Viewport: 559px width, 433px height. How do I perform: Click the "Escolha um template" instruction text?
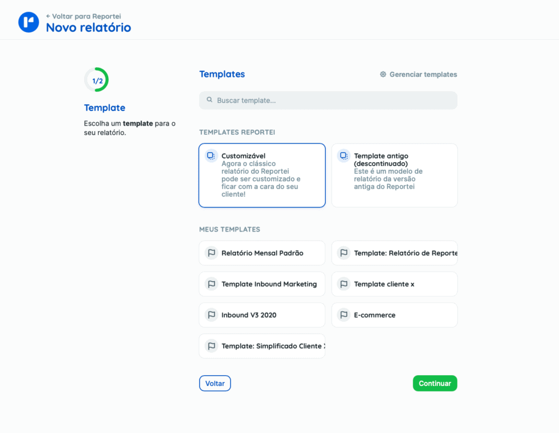[130, 128]
